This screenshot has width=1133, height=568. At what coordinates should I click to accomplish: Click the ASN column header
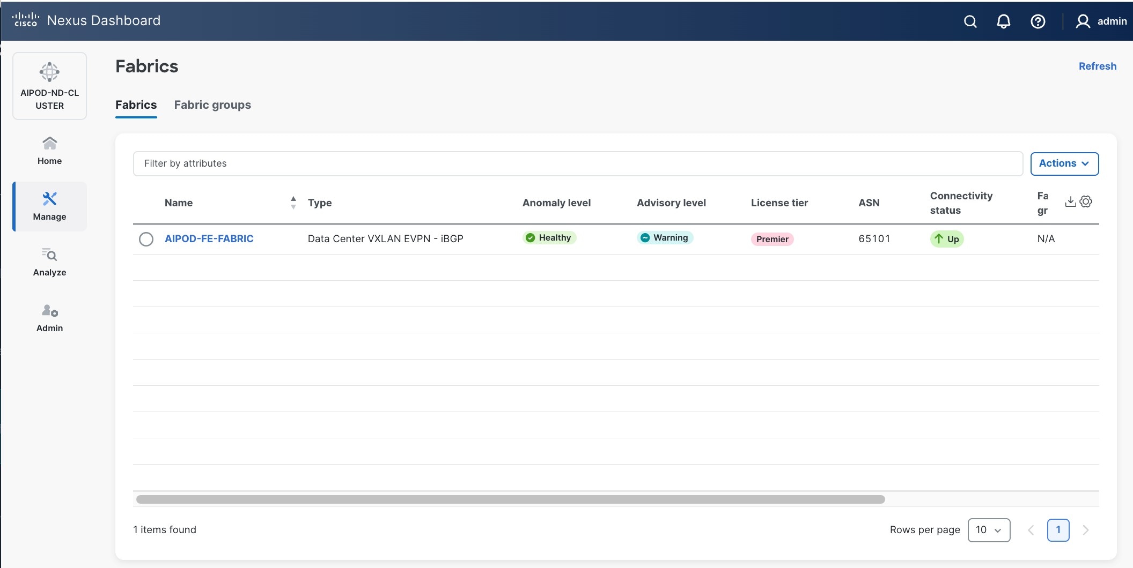click(x=869, y=203)
